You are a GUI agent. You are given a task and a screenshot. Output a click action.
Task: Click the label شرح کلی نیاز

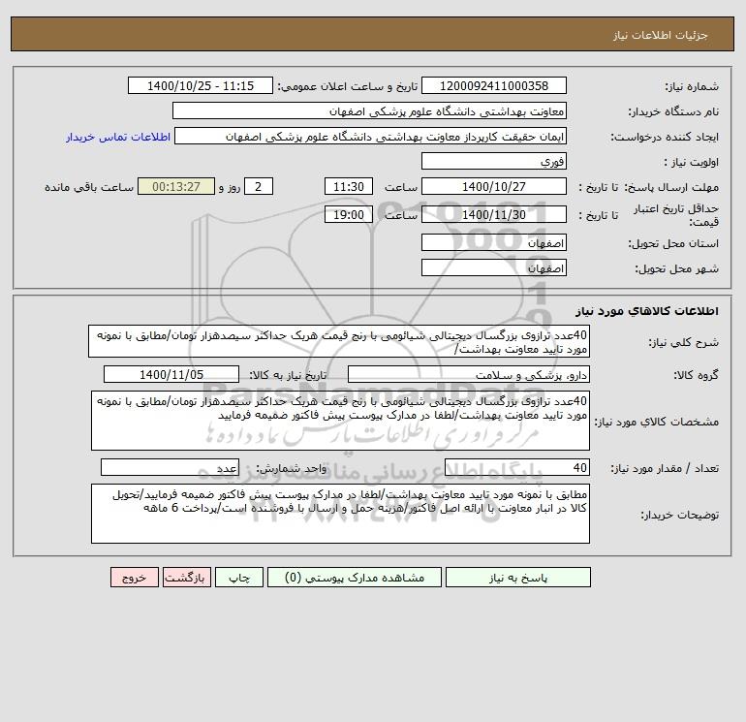tap(684, 343)
